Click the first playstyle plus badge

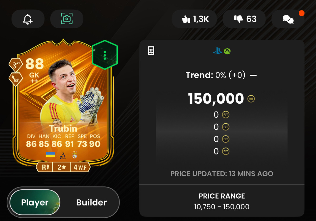pyautogui.click(x=16, y=65)
